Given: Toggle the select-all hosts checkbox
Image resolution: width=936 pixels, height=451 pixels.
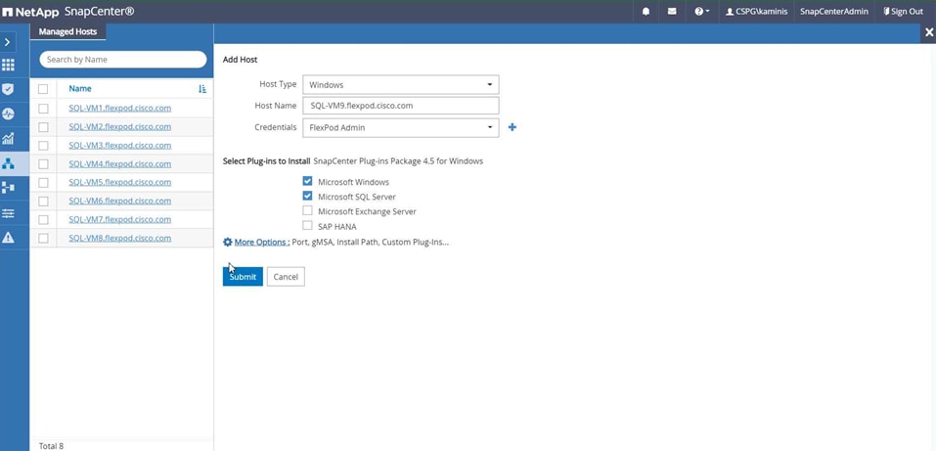Looking at the screenshot, I should click(43, 89).
